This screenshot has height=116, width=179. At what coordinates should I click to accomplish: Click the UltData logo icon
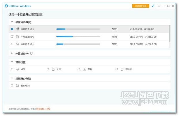[6, 6]
